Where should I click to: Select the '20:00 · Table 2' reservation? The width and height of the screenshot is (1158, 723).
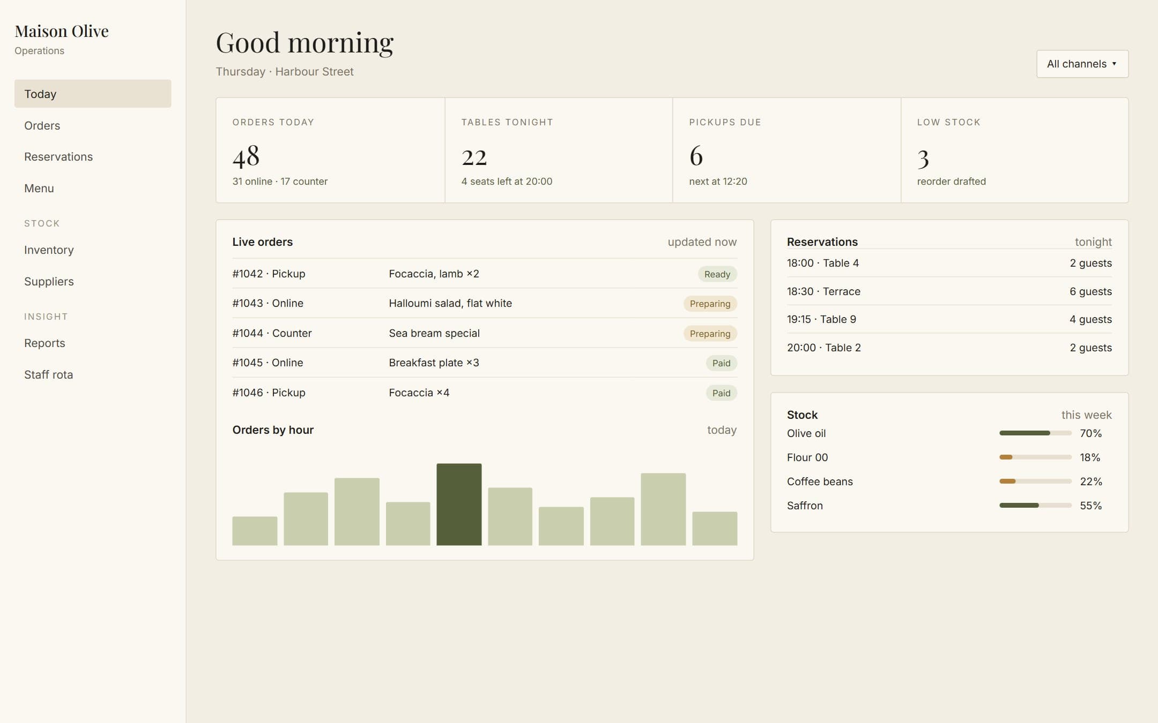949,348
